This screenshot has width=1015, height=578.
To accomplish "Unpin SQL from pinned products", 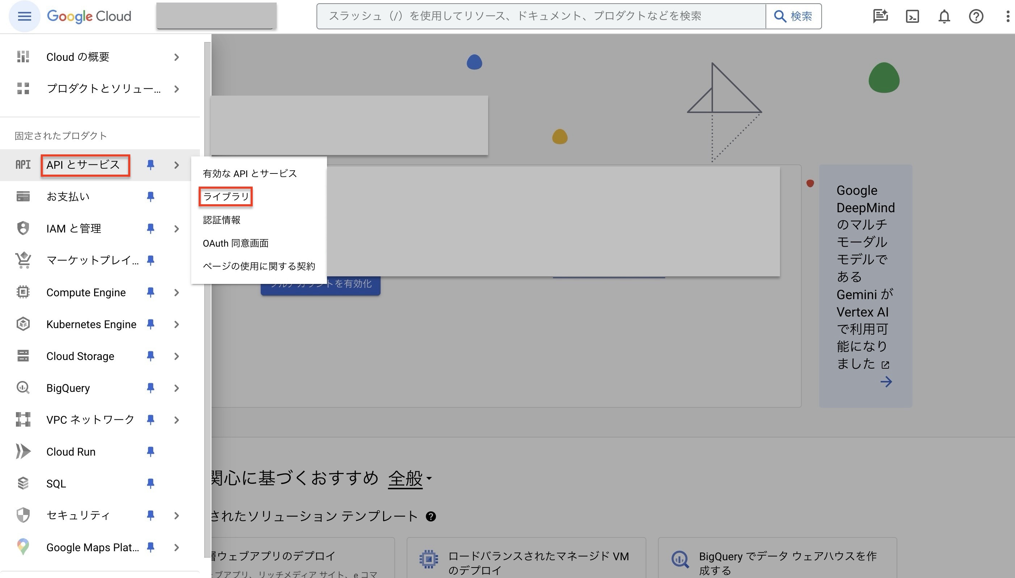I will 150,483.
